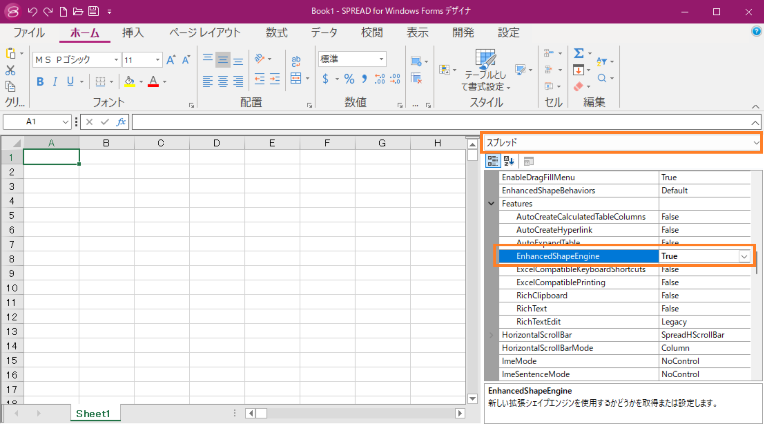Image resolution: width=764 pixels, height=424 pixels.
Task: Click the find magnifier icon
Action: click(x=602, y=78)
